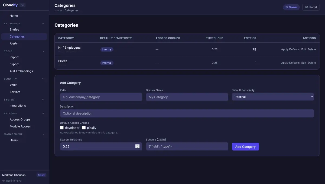Collapse the Settings sidebar section

pyautogui.click(x=43, y=113)
